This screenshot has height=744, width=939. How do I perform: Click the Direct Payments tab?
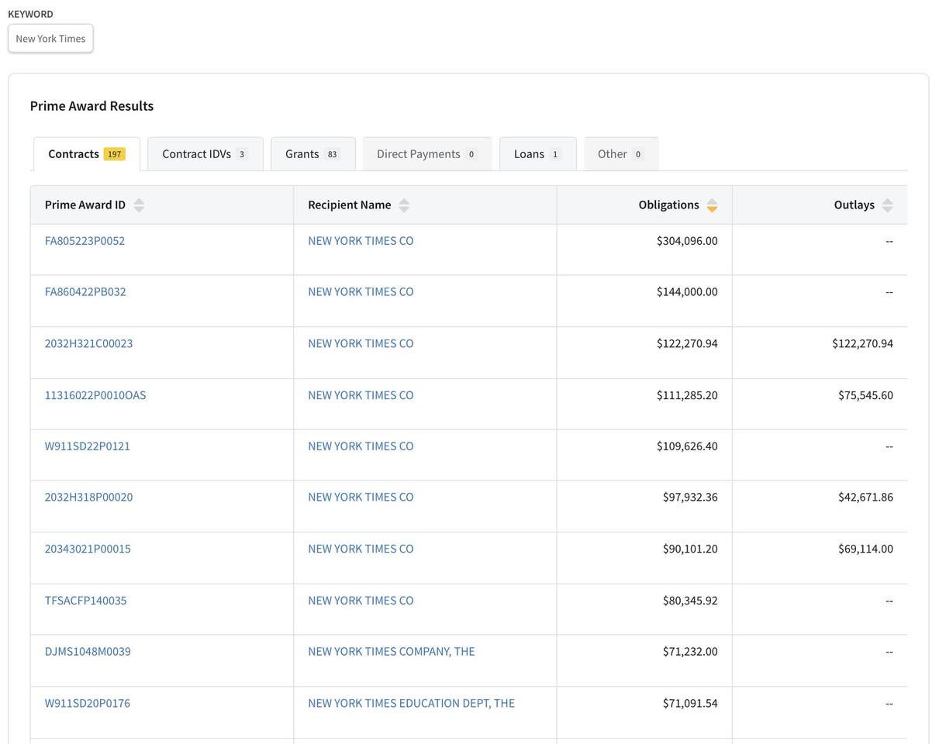click(426, 154)
